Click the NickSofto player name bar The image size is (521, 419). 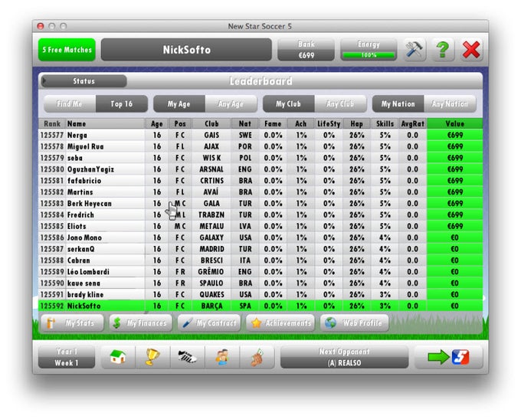pyautogui.click(x=186, y=50)
